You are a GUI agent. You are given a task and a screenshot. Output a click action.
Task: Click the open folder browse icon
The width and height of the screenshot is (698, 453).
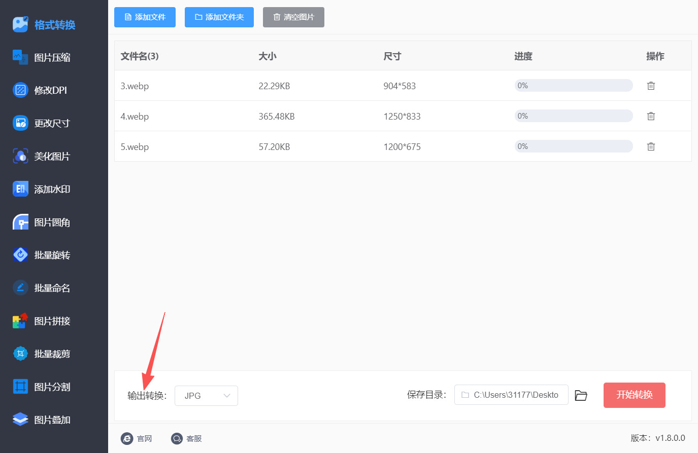click(x=581, y=395)
